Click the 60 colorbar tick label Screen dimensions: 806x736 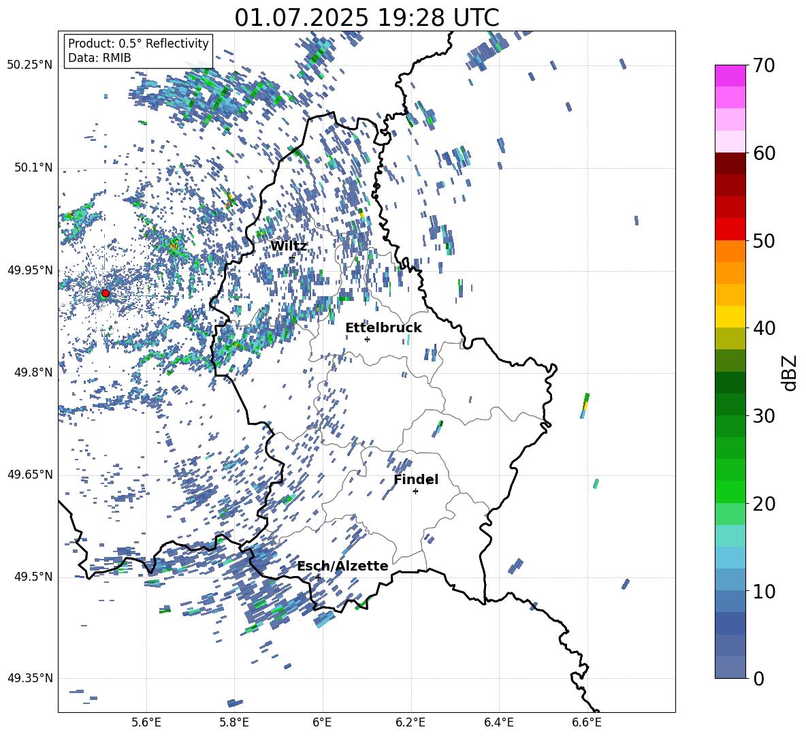point(764,153)
